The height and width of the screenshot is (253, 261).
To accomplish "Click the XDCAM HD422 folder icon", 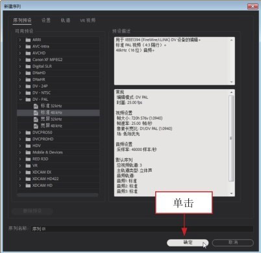I will 28,179.
